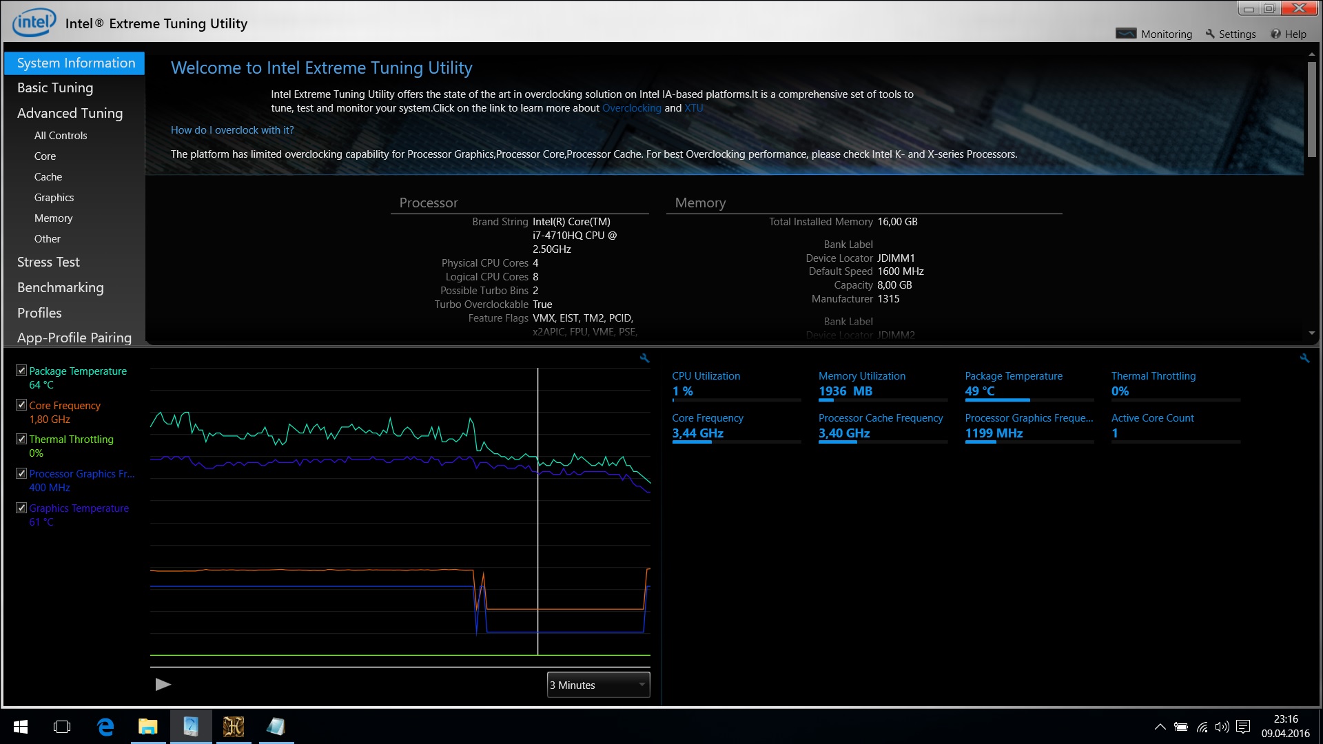Image resolution: width=1323 pixels, height=744 pixels.
Task: Toggle Thermal Throttling graph checkbox
Action: (21, 439)
